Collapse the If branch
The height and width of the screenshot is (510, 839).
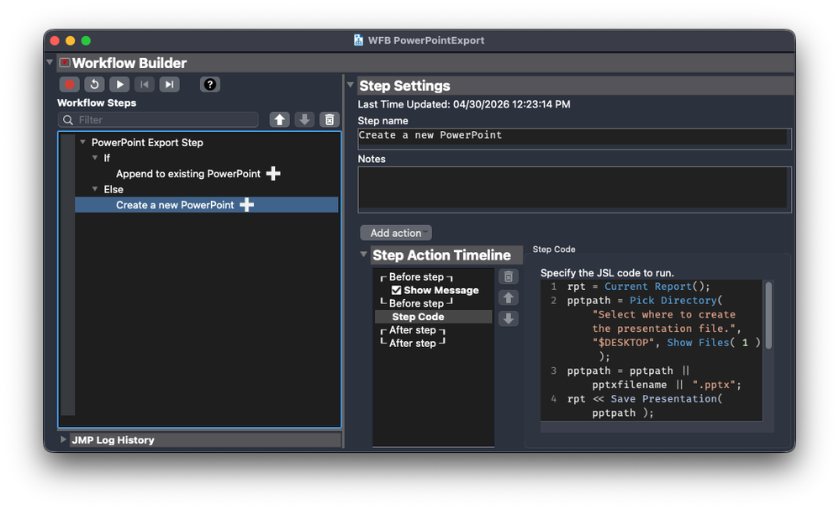click(95, 158)
